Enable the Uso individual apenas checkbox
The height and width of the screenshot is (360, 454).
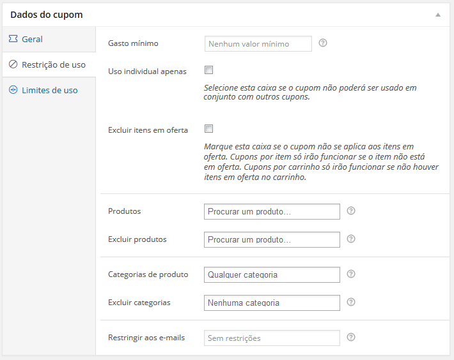pos(208,70)
